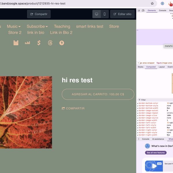Bookmark this page with the star icon
This screenshot has width=173, height=173.
[152, 3]
